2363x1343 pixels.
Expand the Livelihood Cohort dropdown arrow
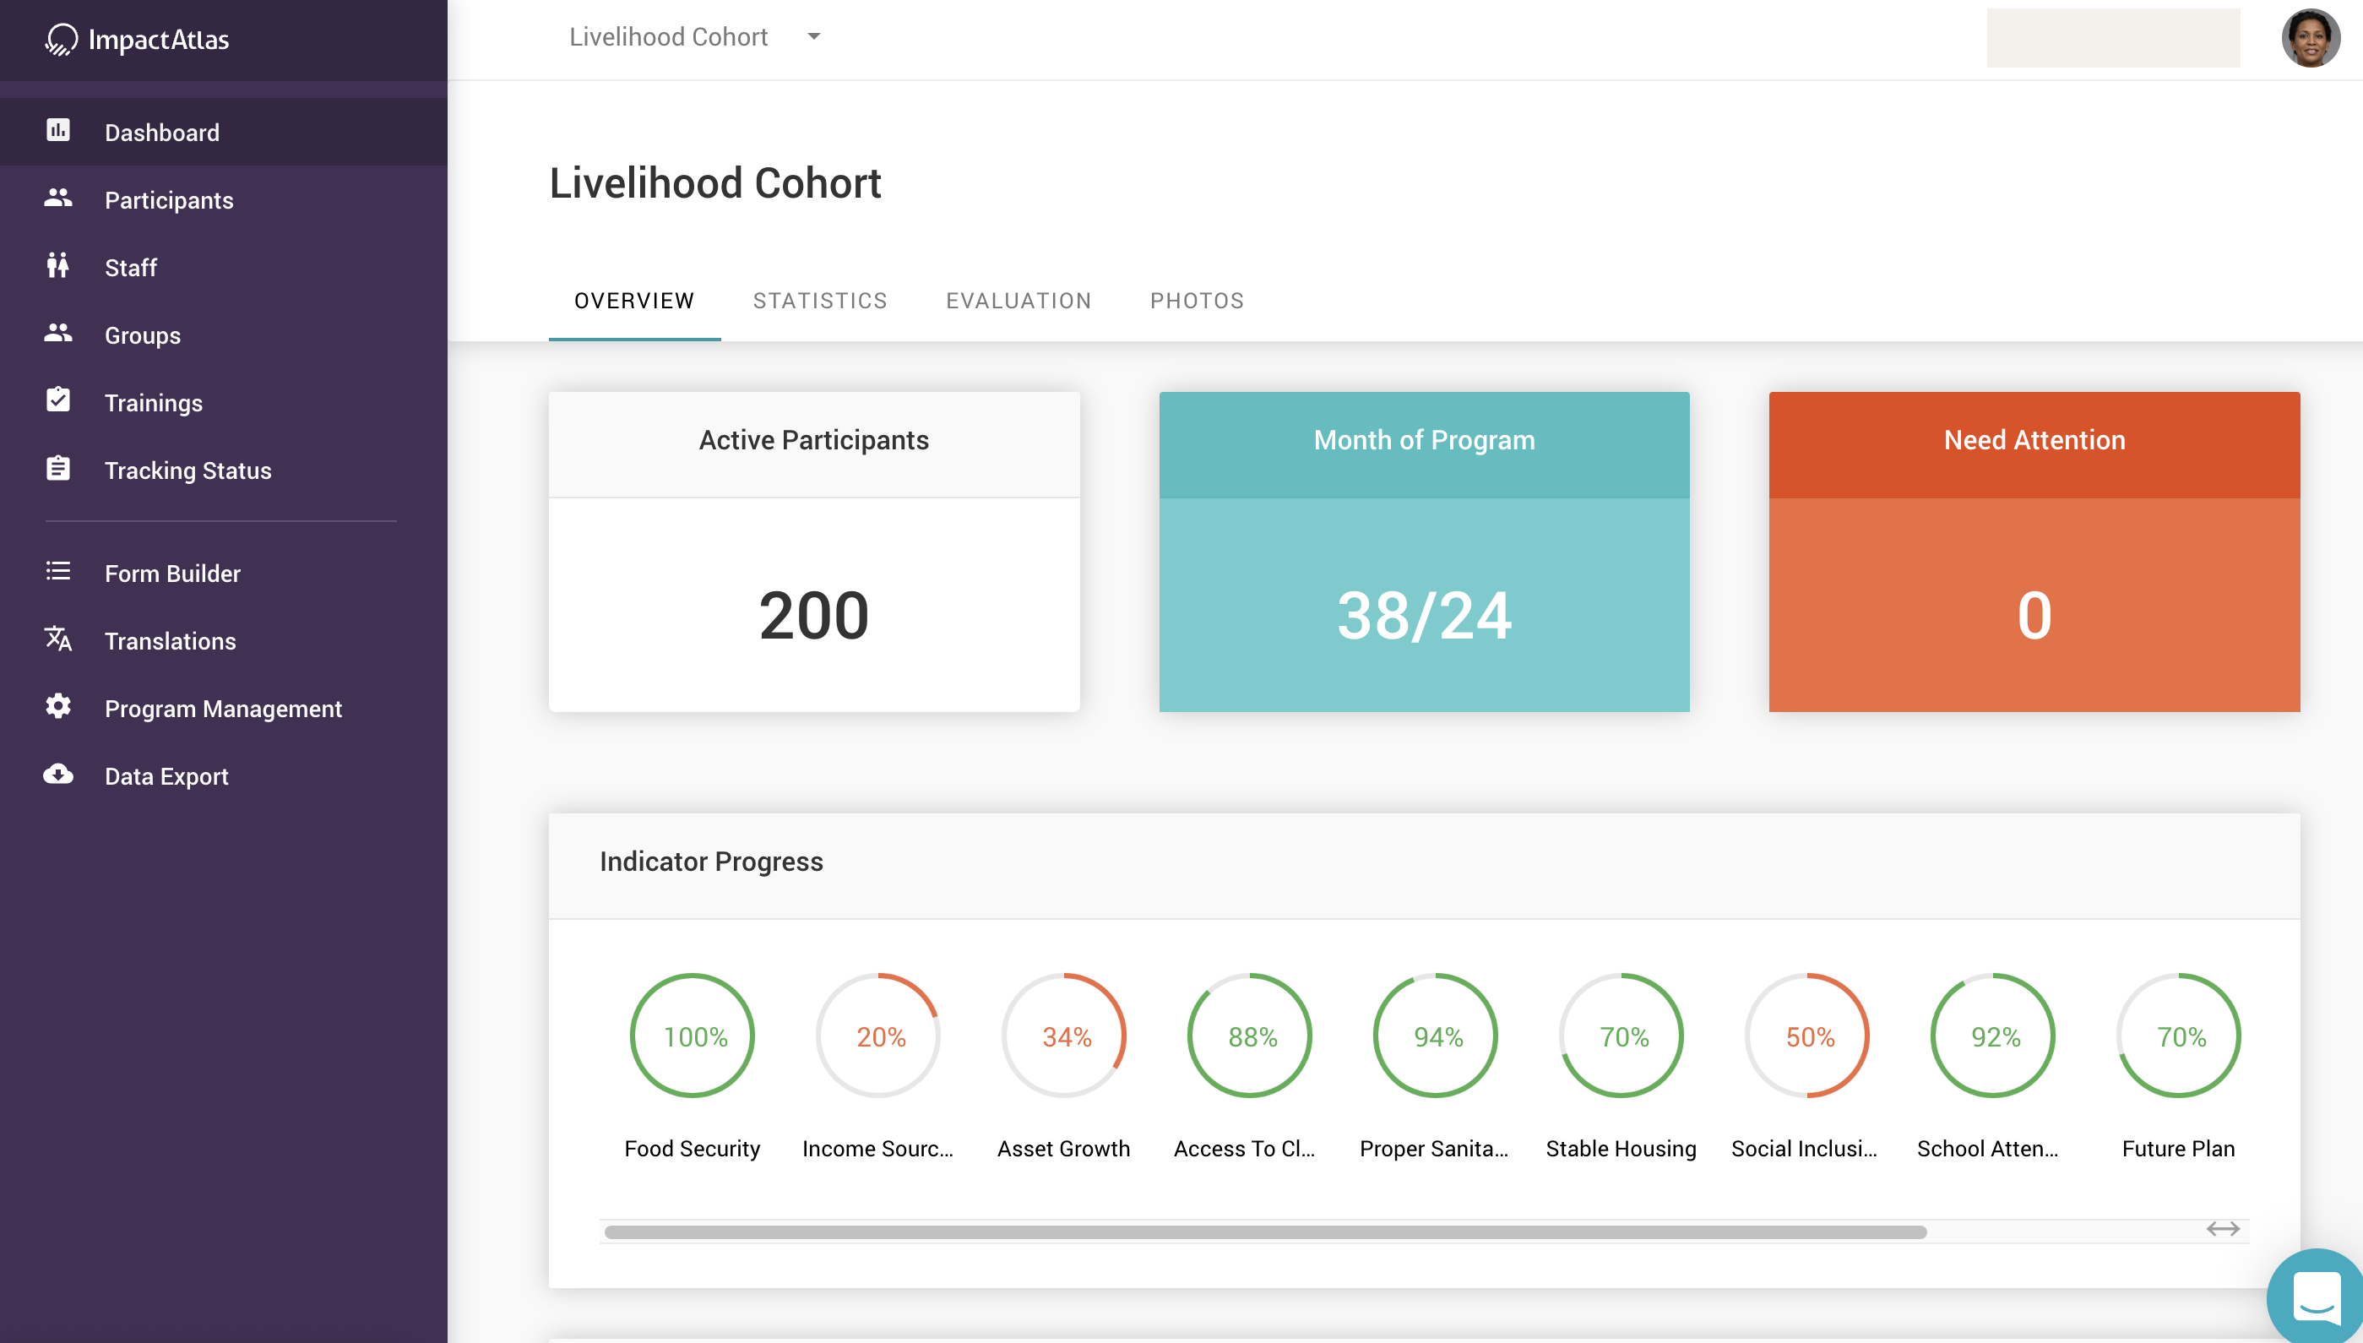(x=813, y=37)
